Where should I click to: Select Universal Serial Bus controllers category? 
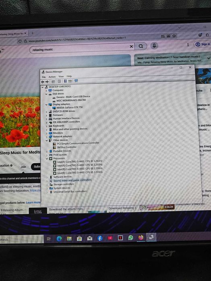click(x=70, y=192)
